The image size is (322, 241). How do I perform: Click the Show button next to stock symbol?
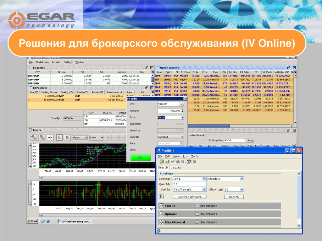[x=250, y=140]
